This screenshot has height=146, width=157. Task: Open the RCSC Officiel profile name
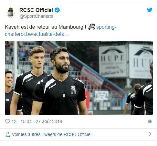click(x=36, y=10)
